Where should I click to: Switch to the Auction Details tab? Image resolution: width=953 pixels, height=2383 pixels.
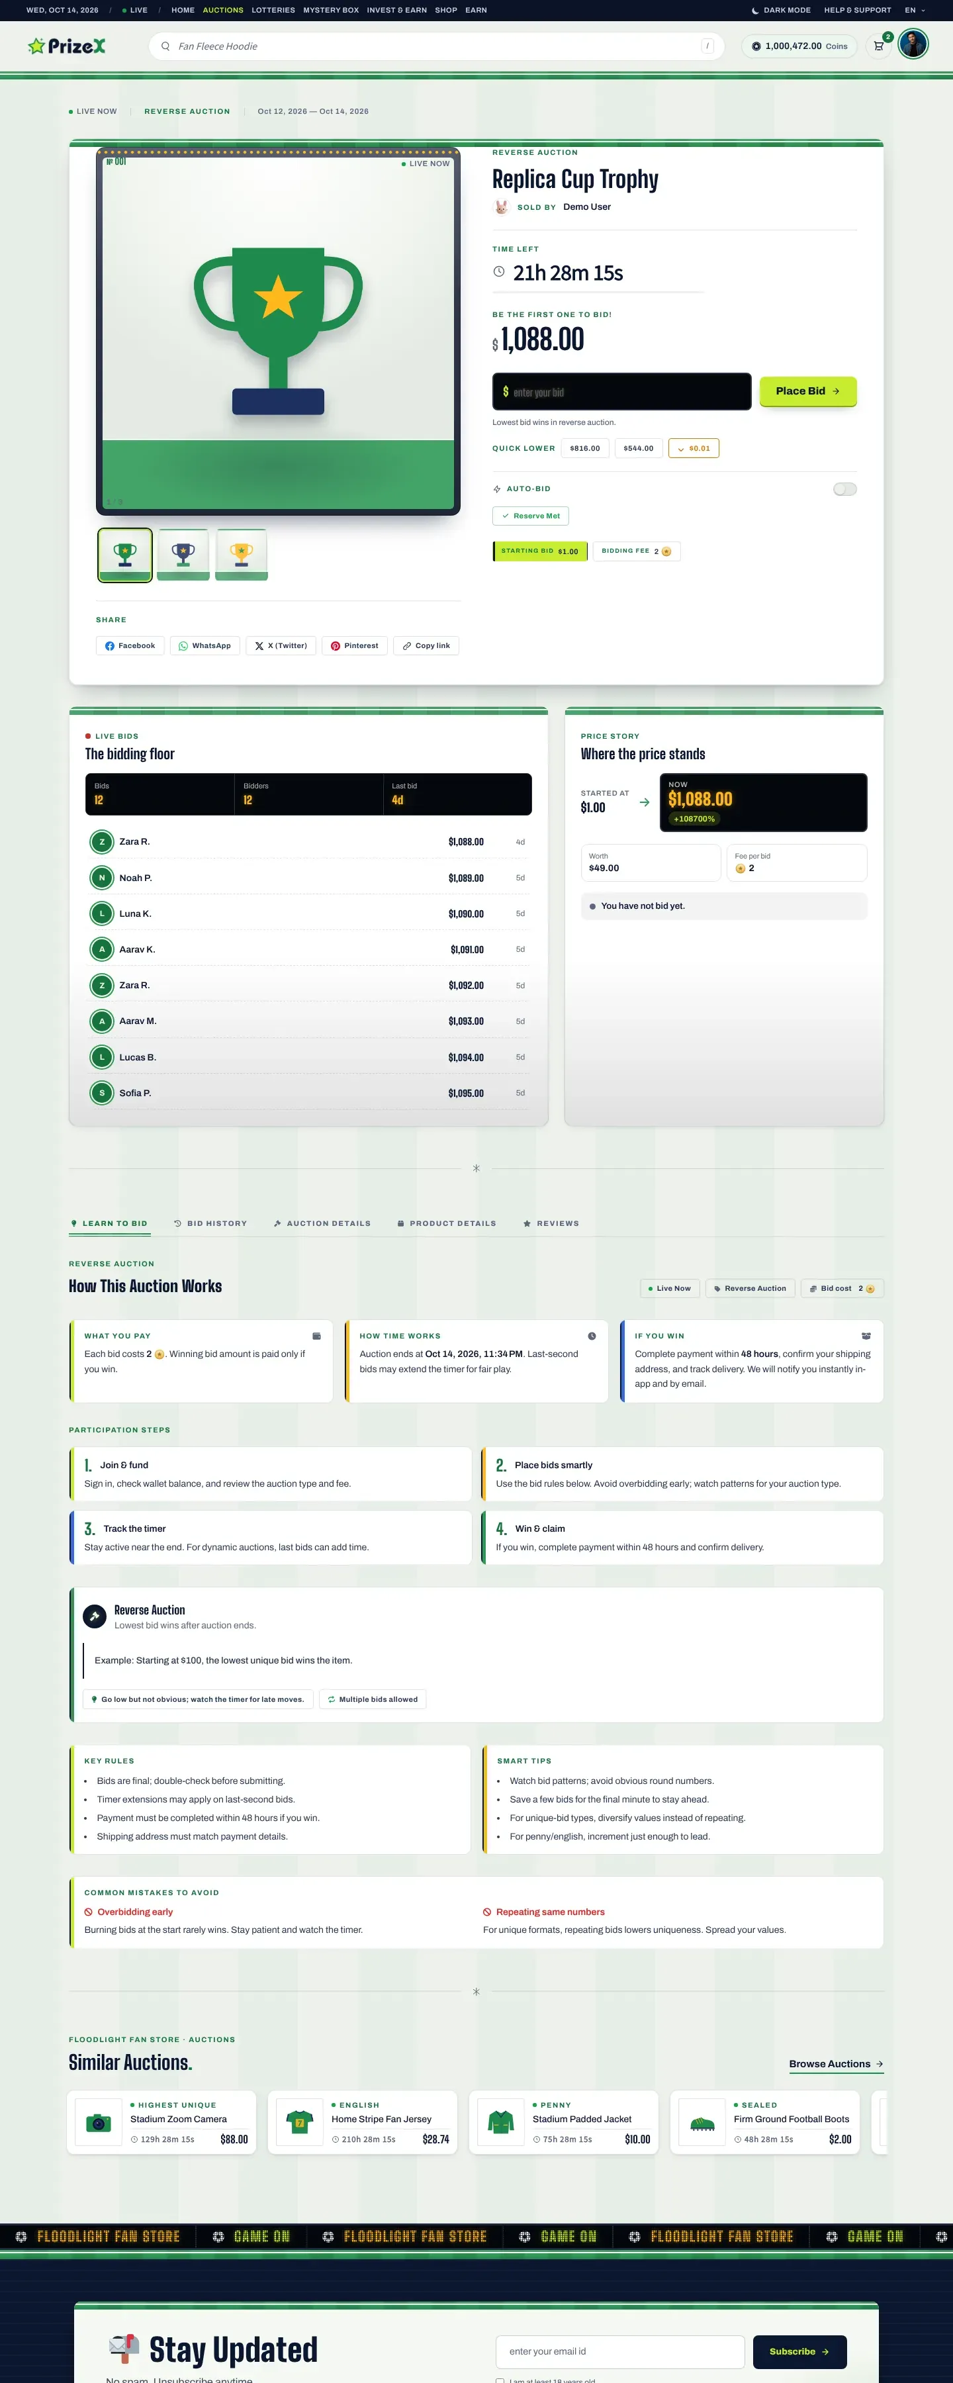(322, 1224)
